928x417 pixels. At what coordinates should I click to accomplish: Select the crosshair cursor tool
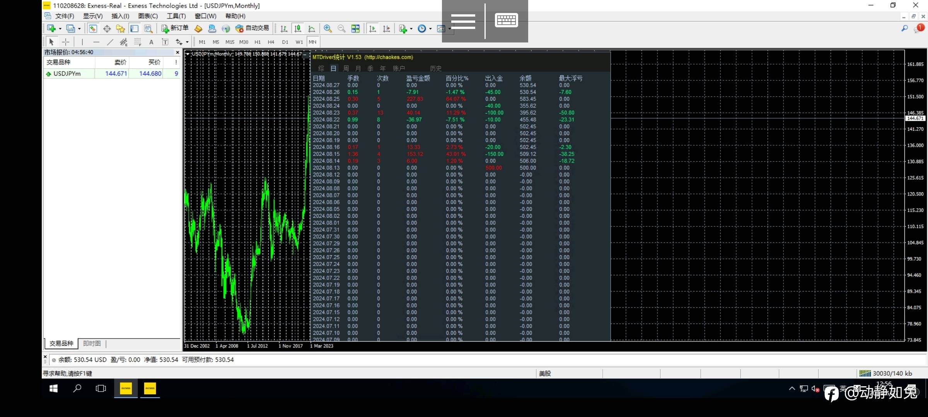click(x=66, y=42)
